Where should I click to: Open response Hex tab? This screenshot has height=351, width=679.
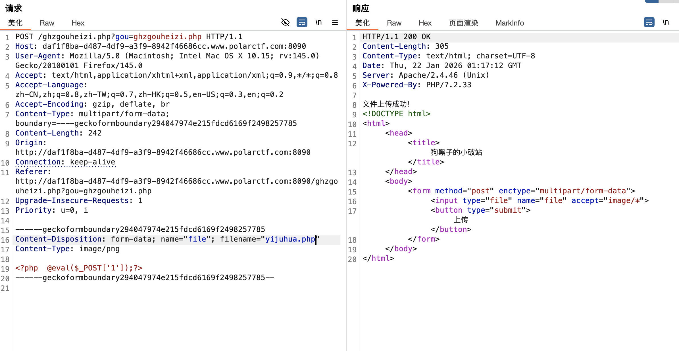pos(425,23)
